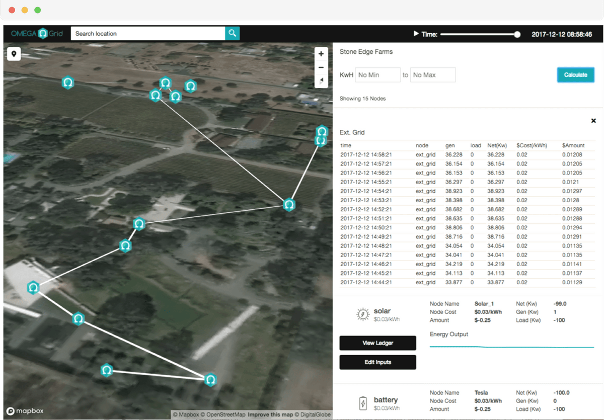The width and height of the screenshot is (604, 420).
Task: Reset the map compass bearing
Action: (x=321, y=81)
